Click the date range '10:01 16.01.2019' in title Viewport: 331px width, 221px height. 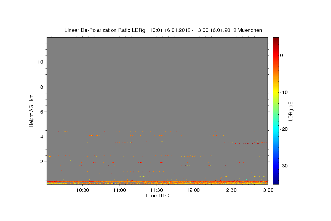pyautogui.click(x=170, y=30)
